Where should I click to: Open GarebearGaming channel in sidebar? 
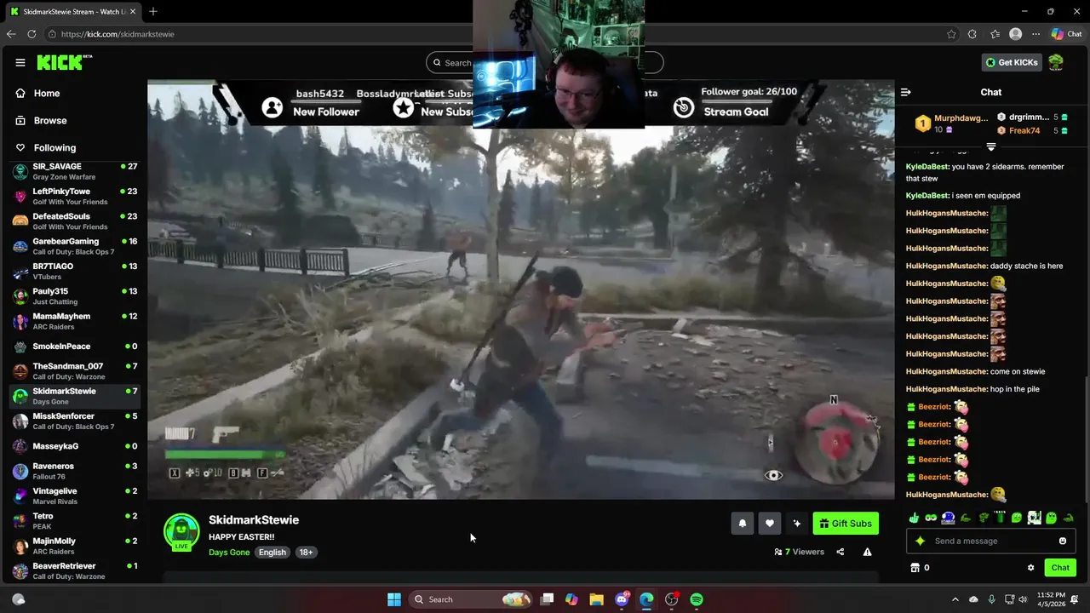click(x=75, y=246)
